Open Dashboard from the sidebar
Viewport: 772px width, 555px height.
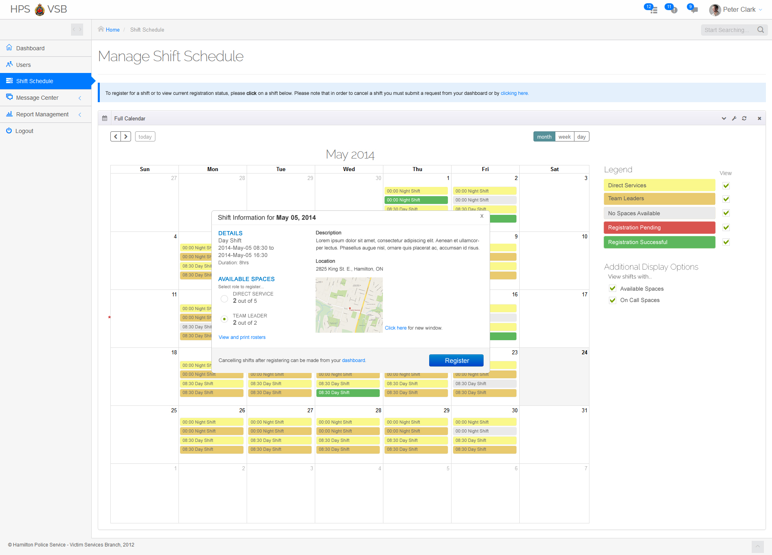(x=30, y=48)
